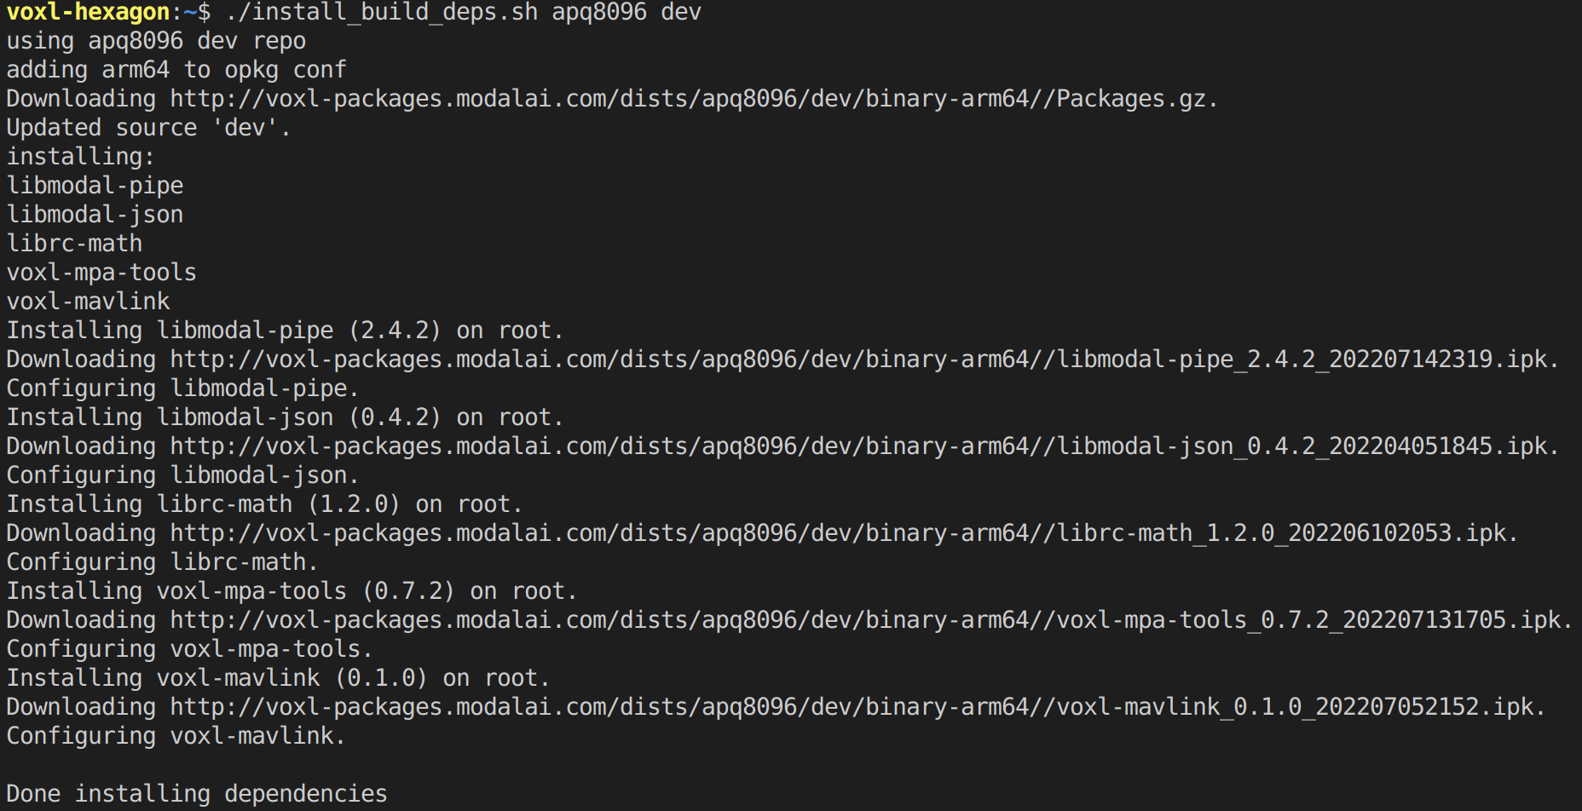Click 'using apq8096 dev repo' line
1582x811 pixels.
156,41
